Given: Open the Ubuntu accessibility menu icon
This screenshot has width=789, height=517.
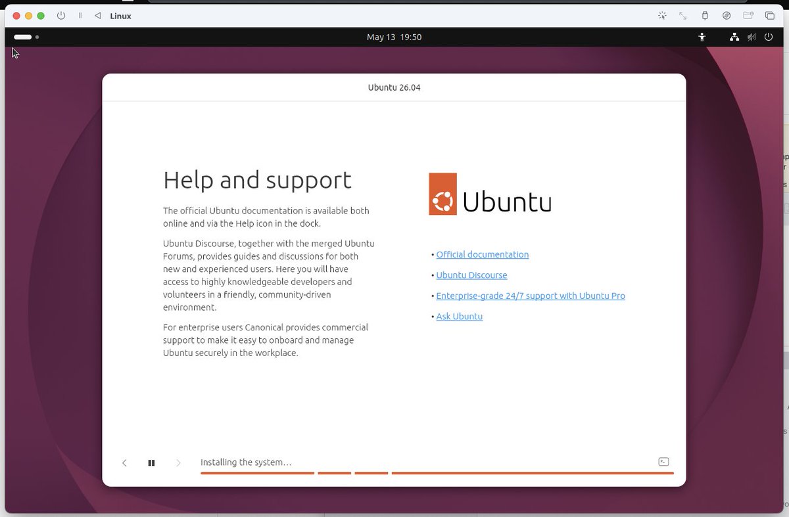Looking at the screenshot, I should 702,37.
